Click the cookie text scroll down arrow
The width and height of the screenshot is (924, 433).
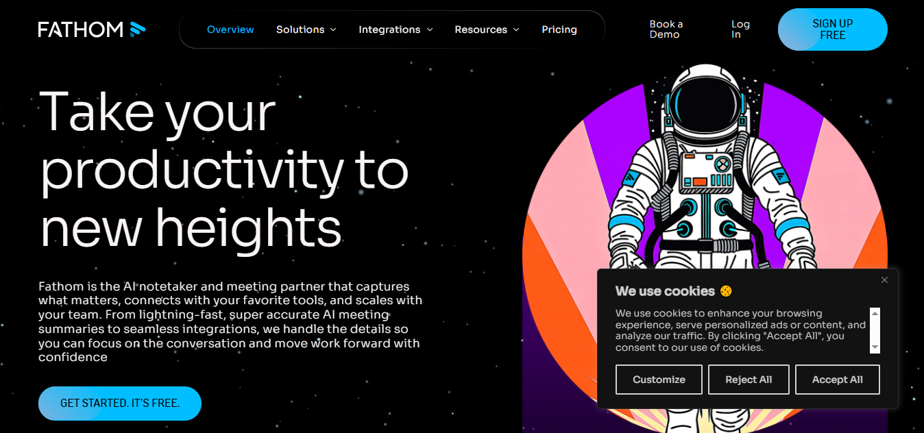click(x=875, y=348)
